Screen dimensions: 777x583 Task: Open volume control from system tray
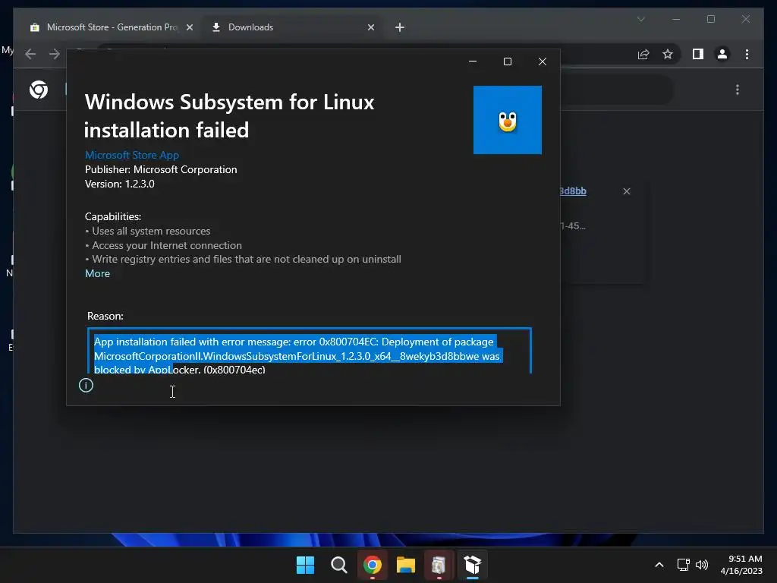coord(702,565)
